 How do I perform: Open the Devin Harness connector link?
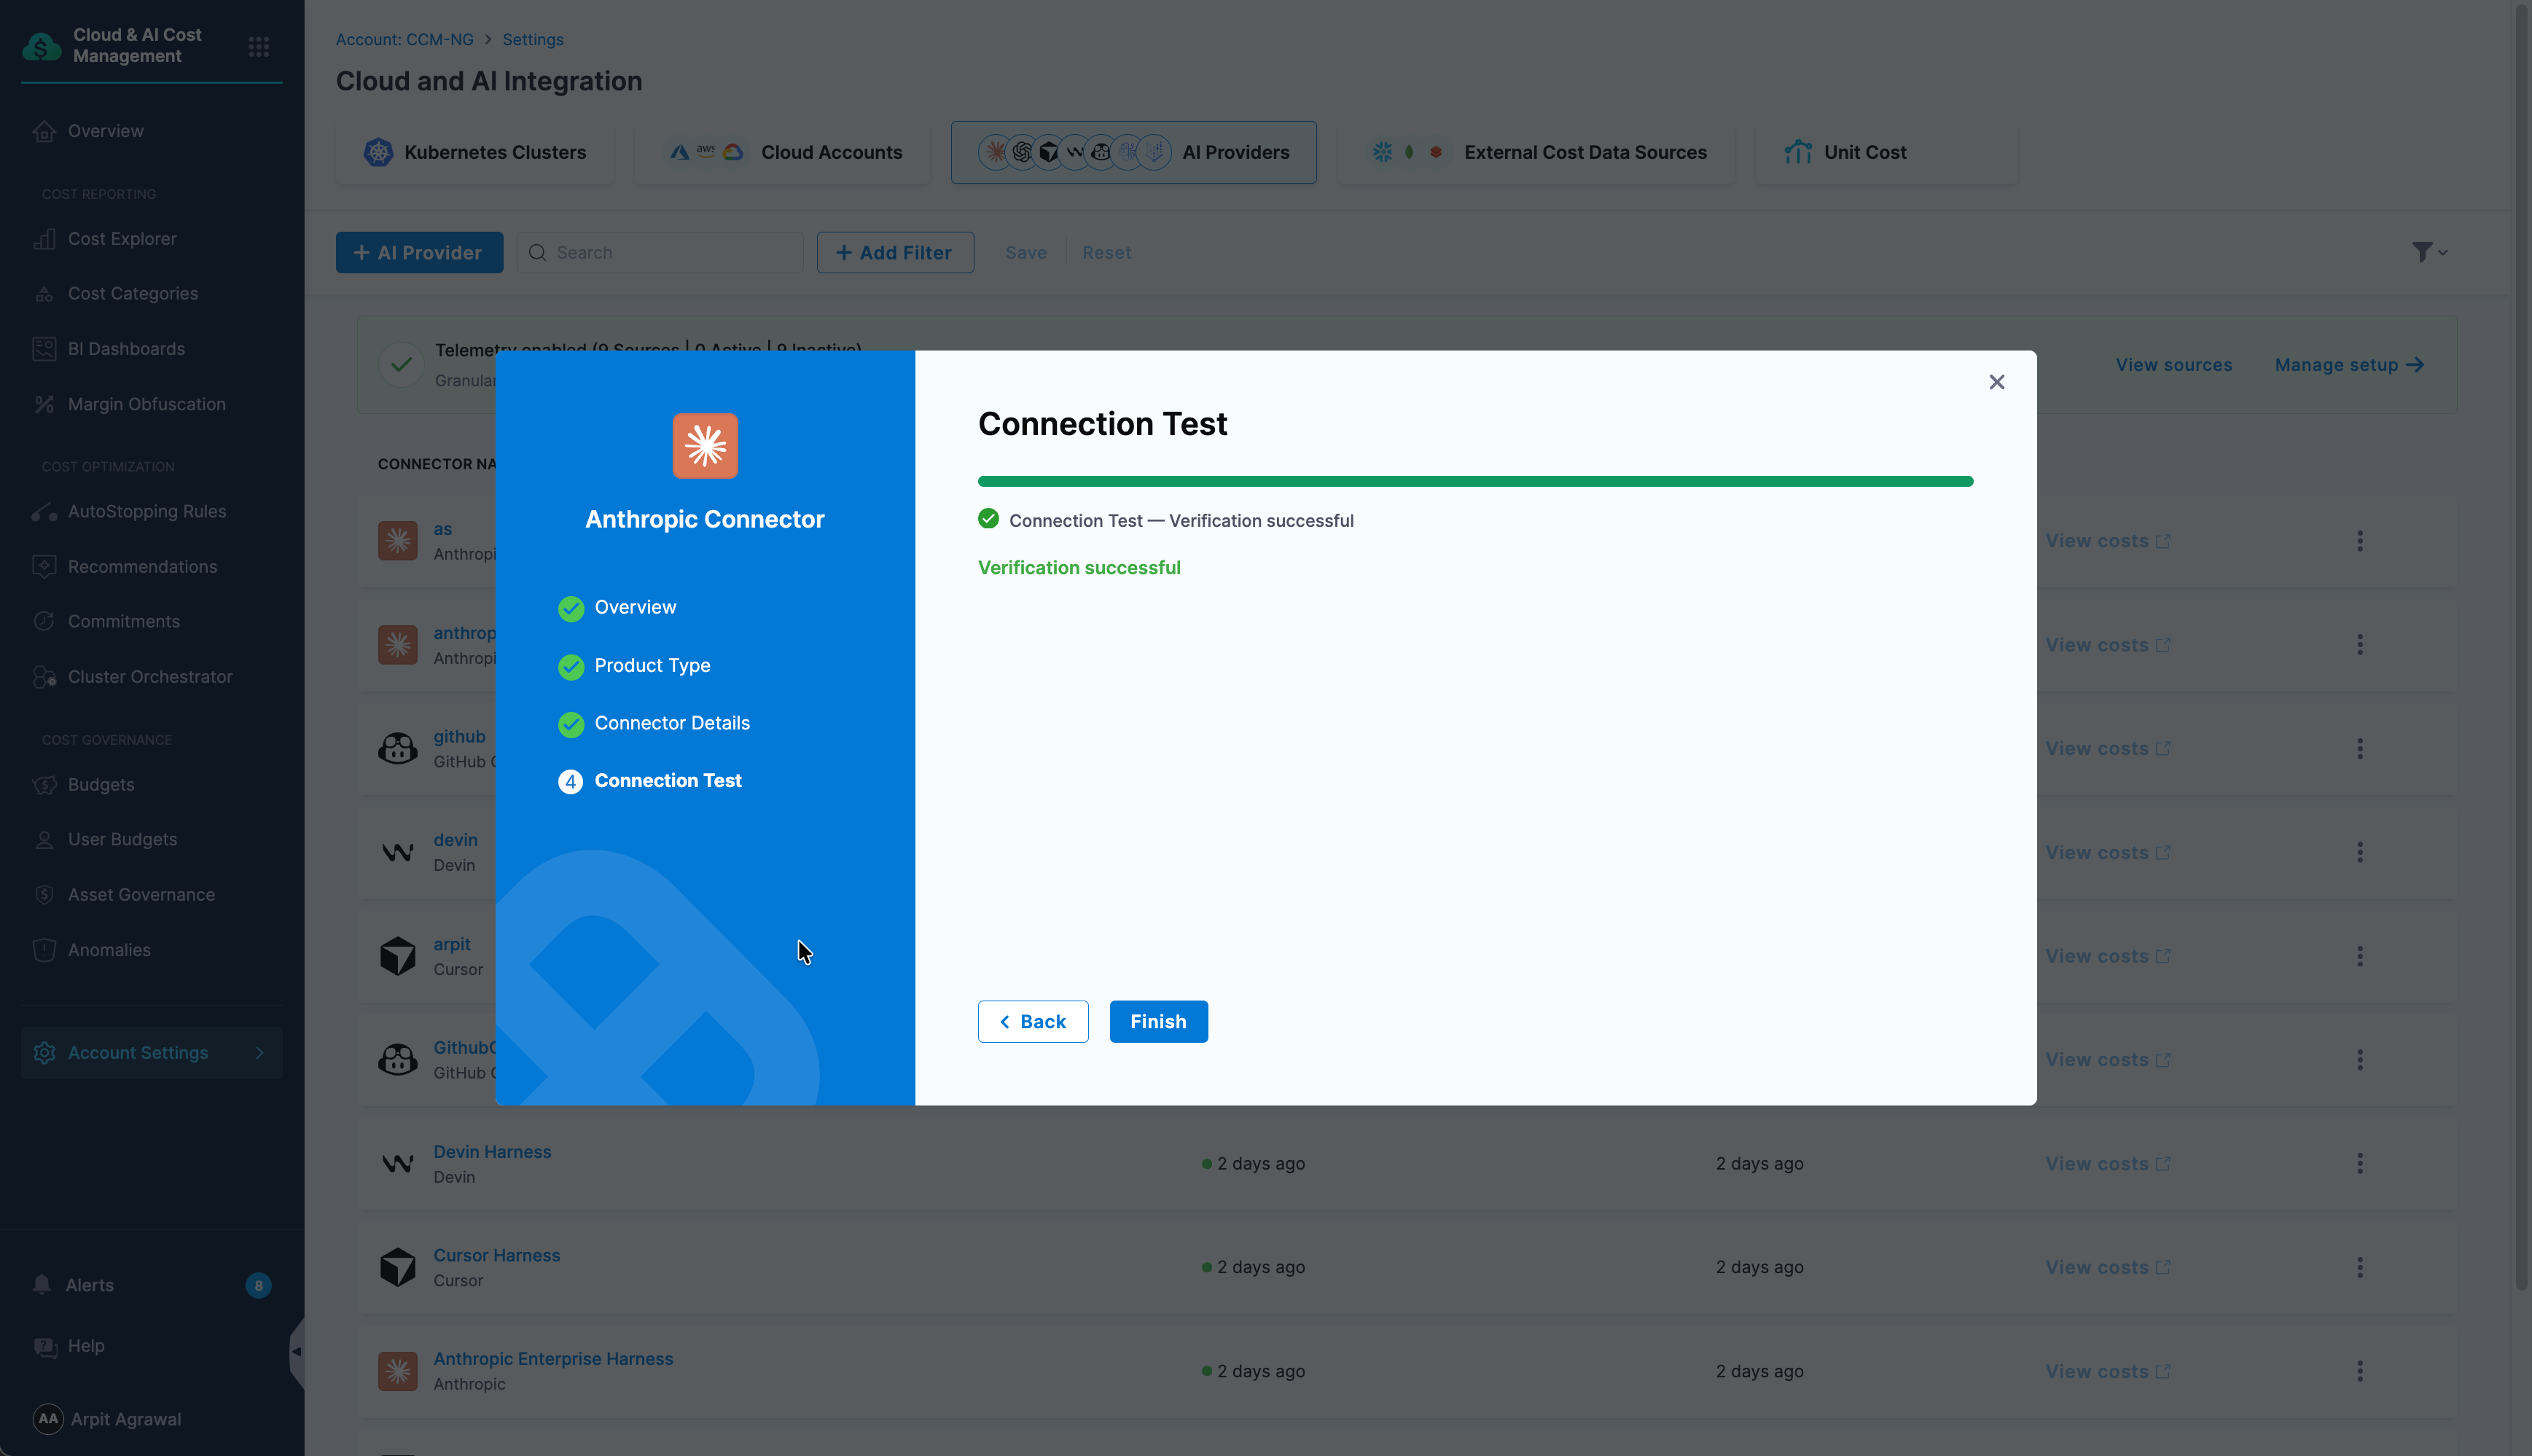(x=492, y=1152)
